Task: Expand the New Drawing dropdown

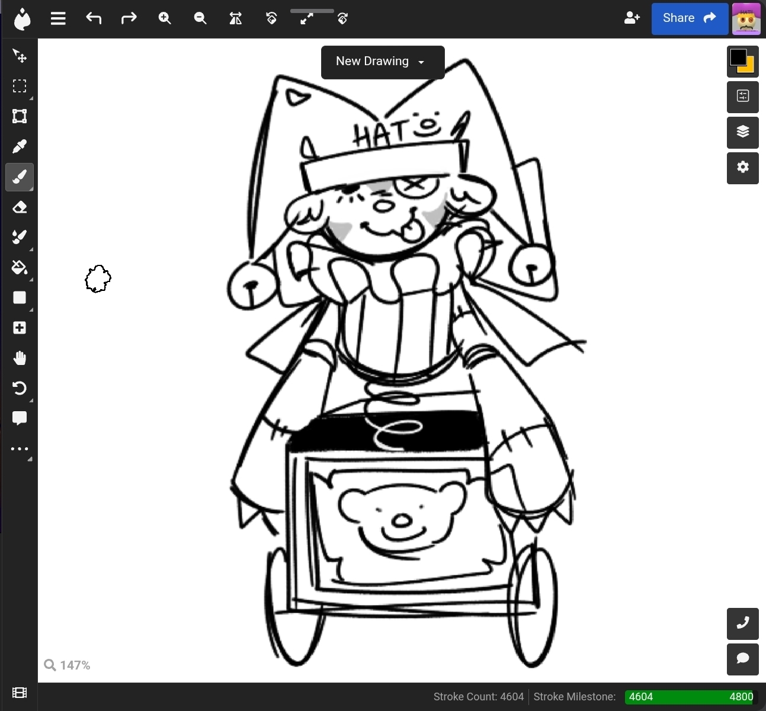Action: click(383, 62)
